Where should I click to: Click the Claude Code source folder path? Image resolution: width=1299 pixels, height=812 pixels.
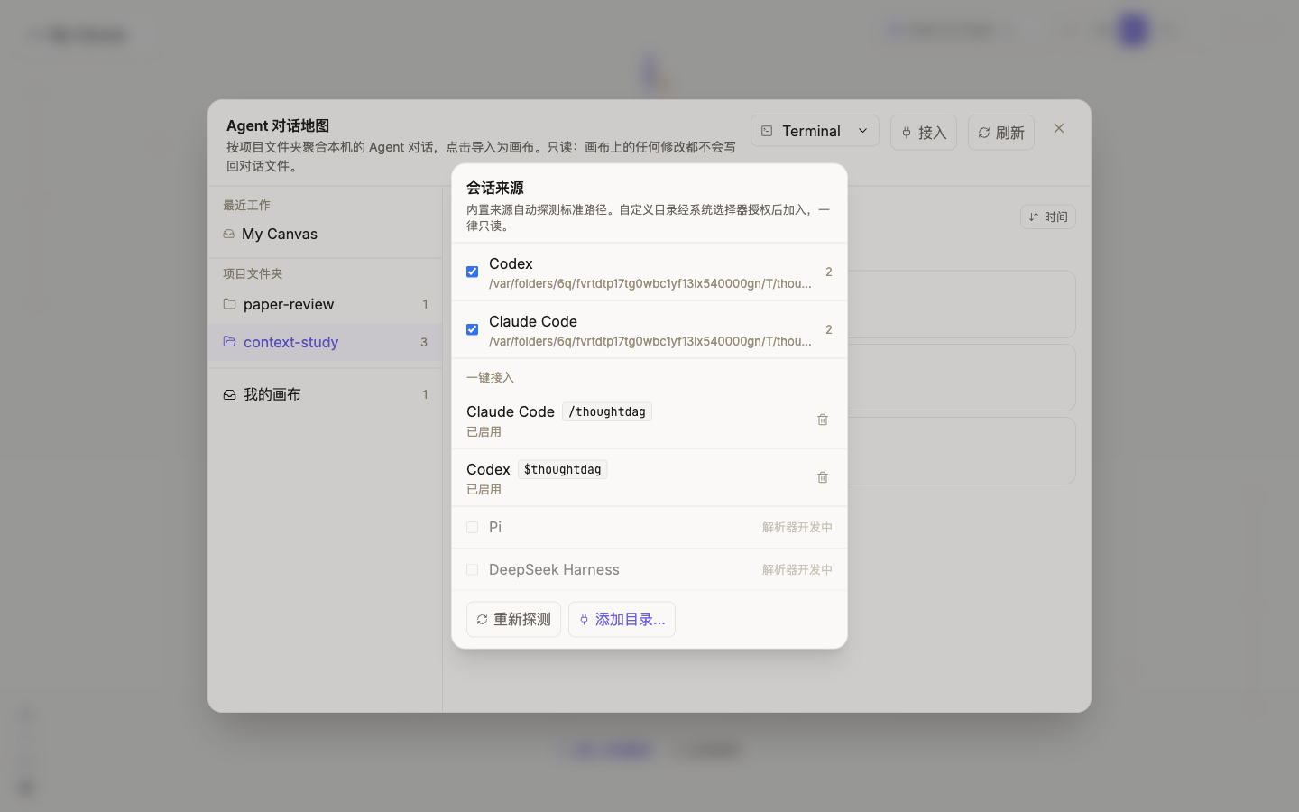pos(649,341)
